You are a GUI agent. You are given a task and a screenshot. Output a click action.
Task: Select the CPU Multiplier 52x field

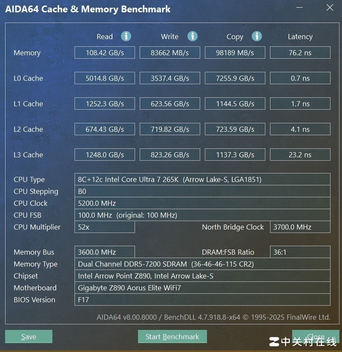pyautogui.click(x=104, y=227)
